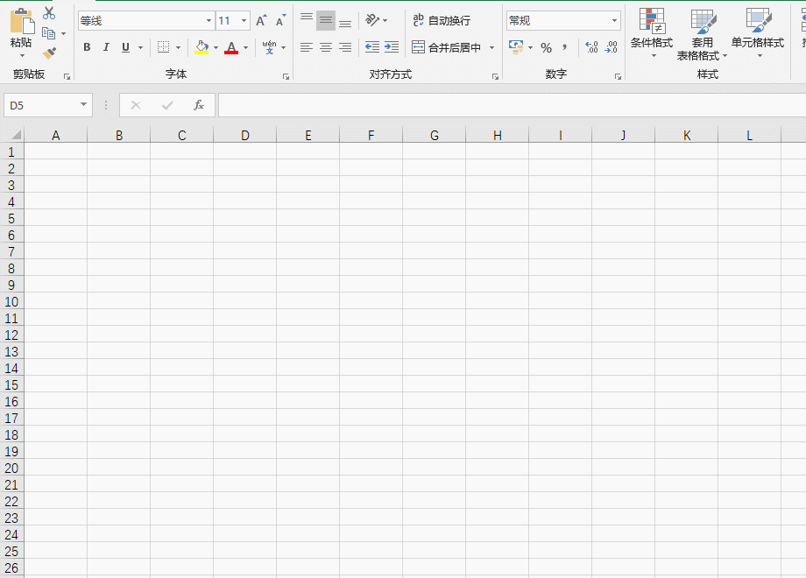Open the 单元格样式 cell styles menu
Image resolution: width=806 pixels, height=578 pixels.
click(758, 35)
